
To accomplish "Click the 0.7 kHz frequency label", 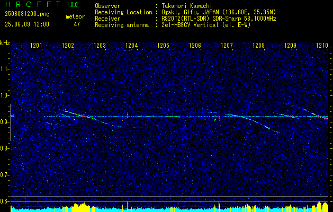I will pyautogui.click(x=4, y=175).
